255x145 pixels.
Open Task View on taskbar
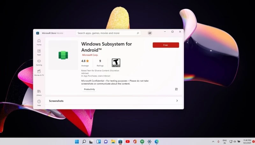[x=91, y=142]
